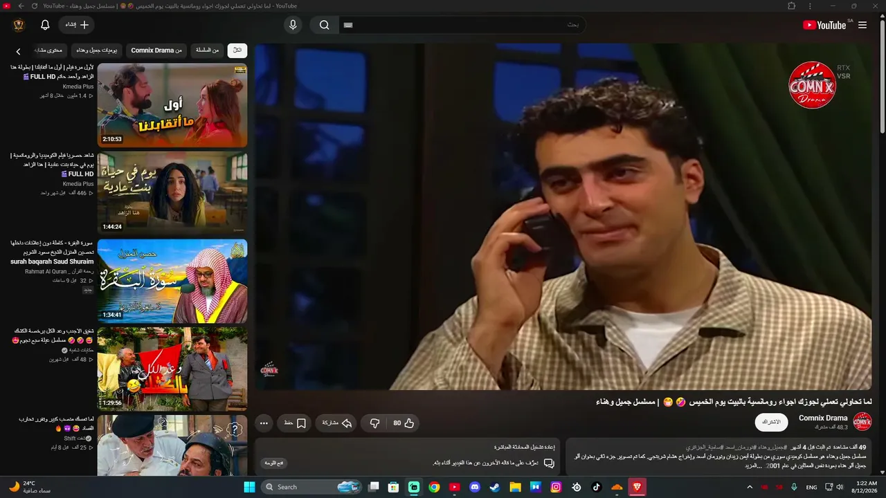The height and width of the screenshot is (498, 886).
Task: Click the فتح اللوحة chat panel button
Action: click(275, 463)
